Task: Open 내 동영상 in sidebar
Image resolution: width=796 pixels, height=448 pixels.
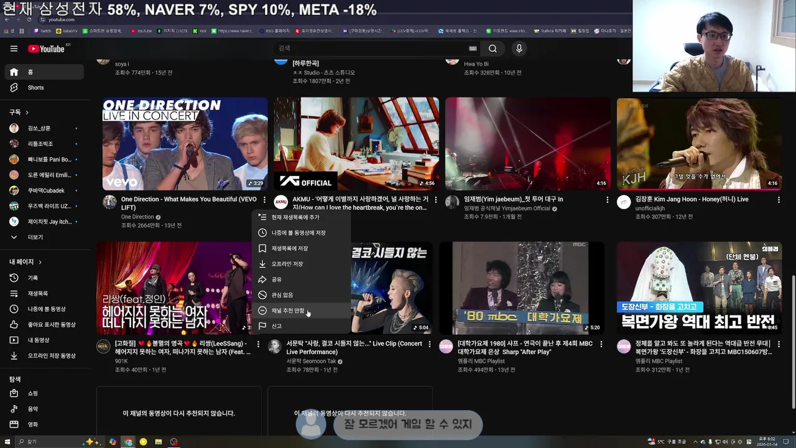Action: tap(44, 340)
